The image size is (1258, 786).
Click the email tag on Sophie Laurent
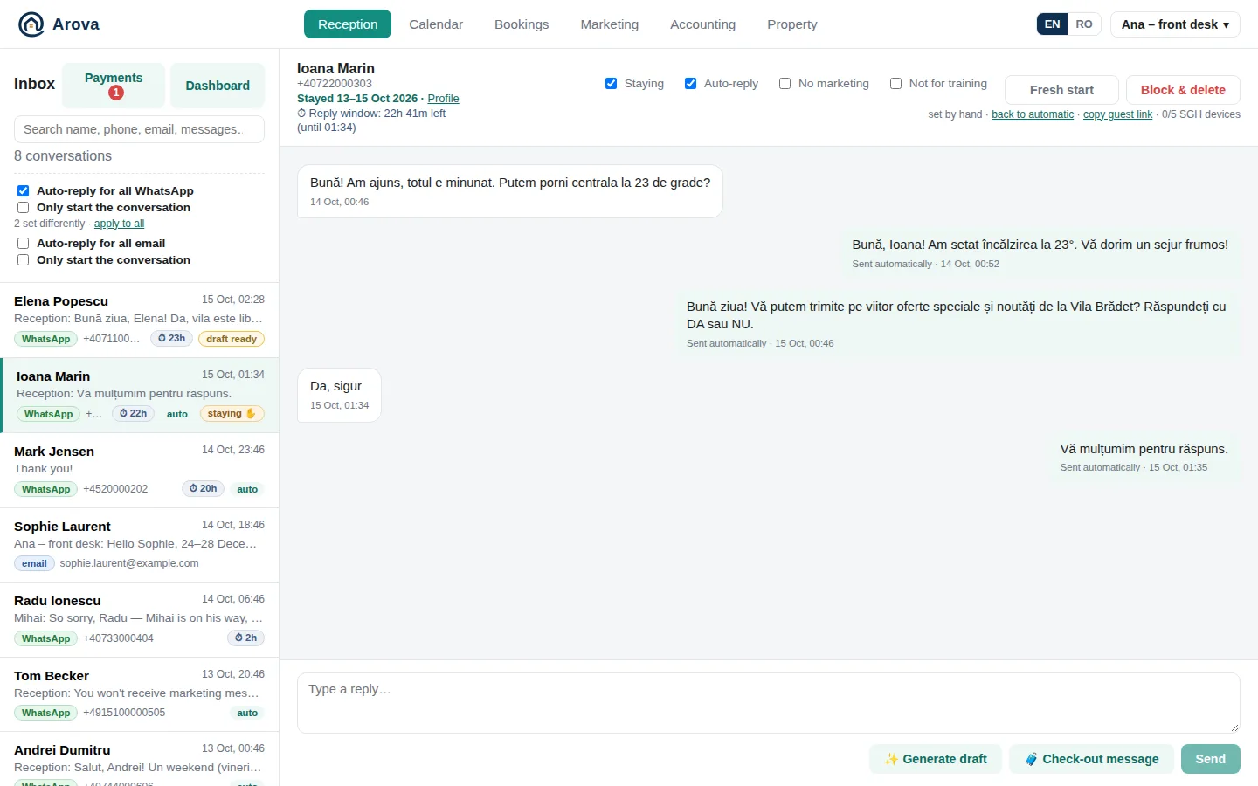coord(34,563)
